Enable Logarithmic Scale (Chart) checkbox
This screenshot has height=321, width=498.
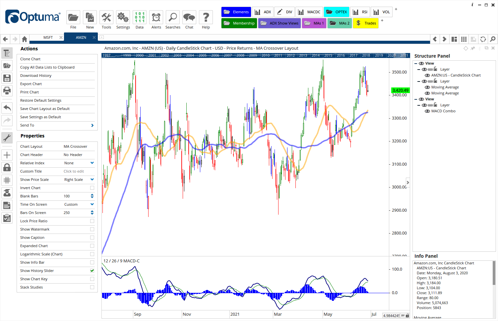92,254
